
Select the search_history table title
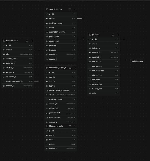(x=56, y=9)
